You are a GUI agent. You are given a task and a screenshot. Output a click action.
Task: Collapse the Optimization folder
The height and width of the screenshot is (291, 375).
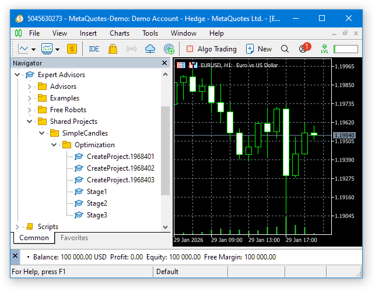(54, 144)
